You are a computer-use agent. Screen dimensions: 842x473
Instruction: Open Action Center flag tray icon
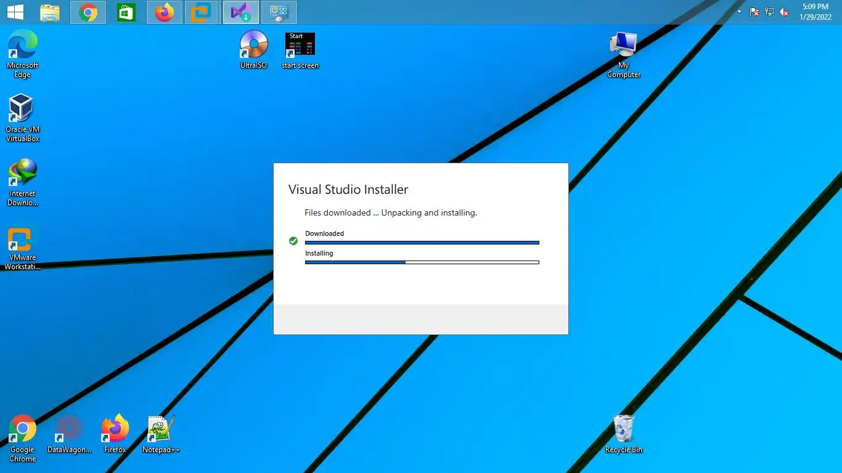(x=754, y=12)
